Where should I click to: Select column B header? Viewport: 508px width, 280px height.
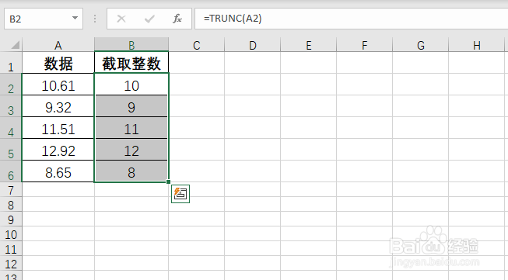pos(131,45)
